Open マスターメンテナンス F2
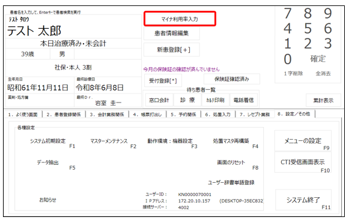This screenshot has height=223, width=349. [x=109, y=141]
